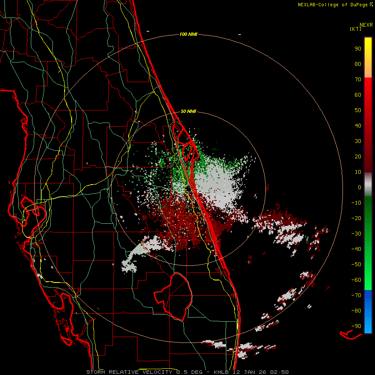Click the 90 value on velocity scale
This screenshot has width=375, height=375.
pos(358,49)
